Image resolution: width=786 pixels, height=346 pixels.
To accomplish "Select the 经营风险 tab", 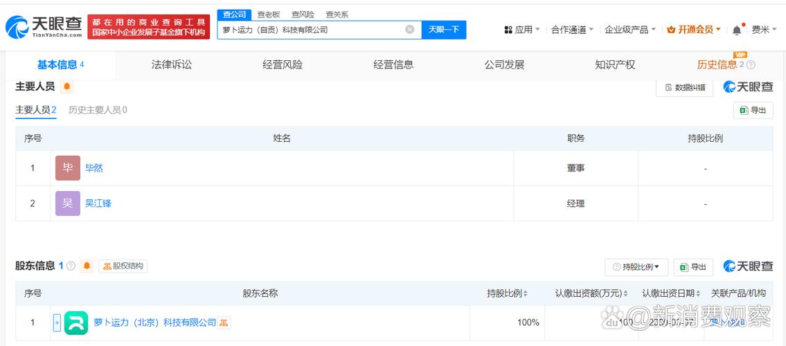I will [283, 64].
